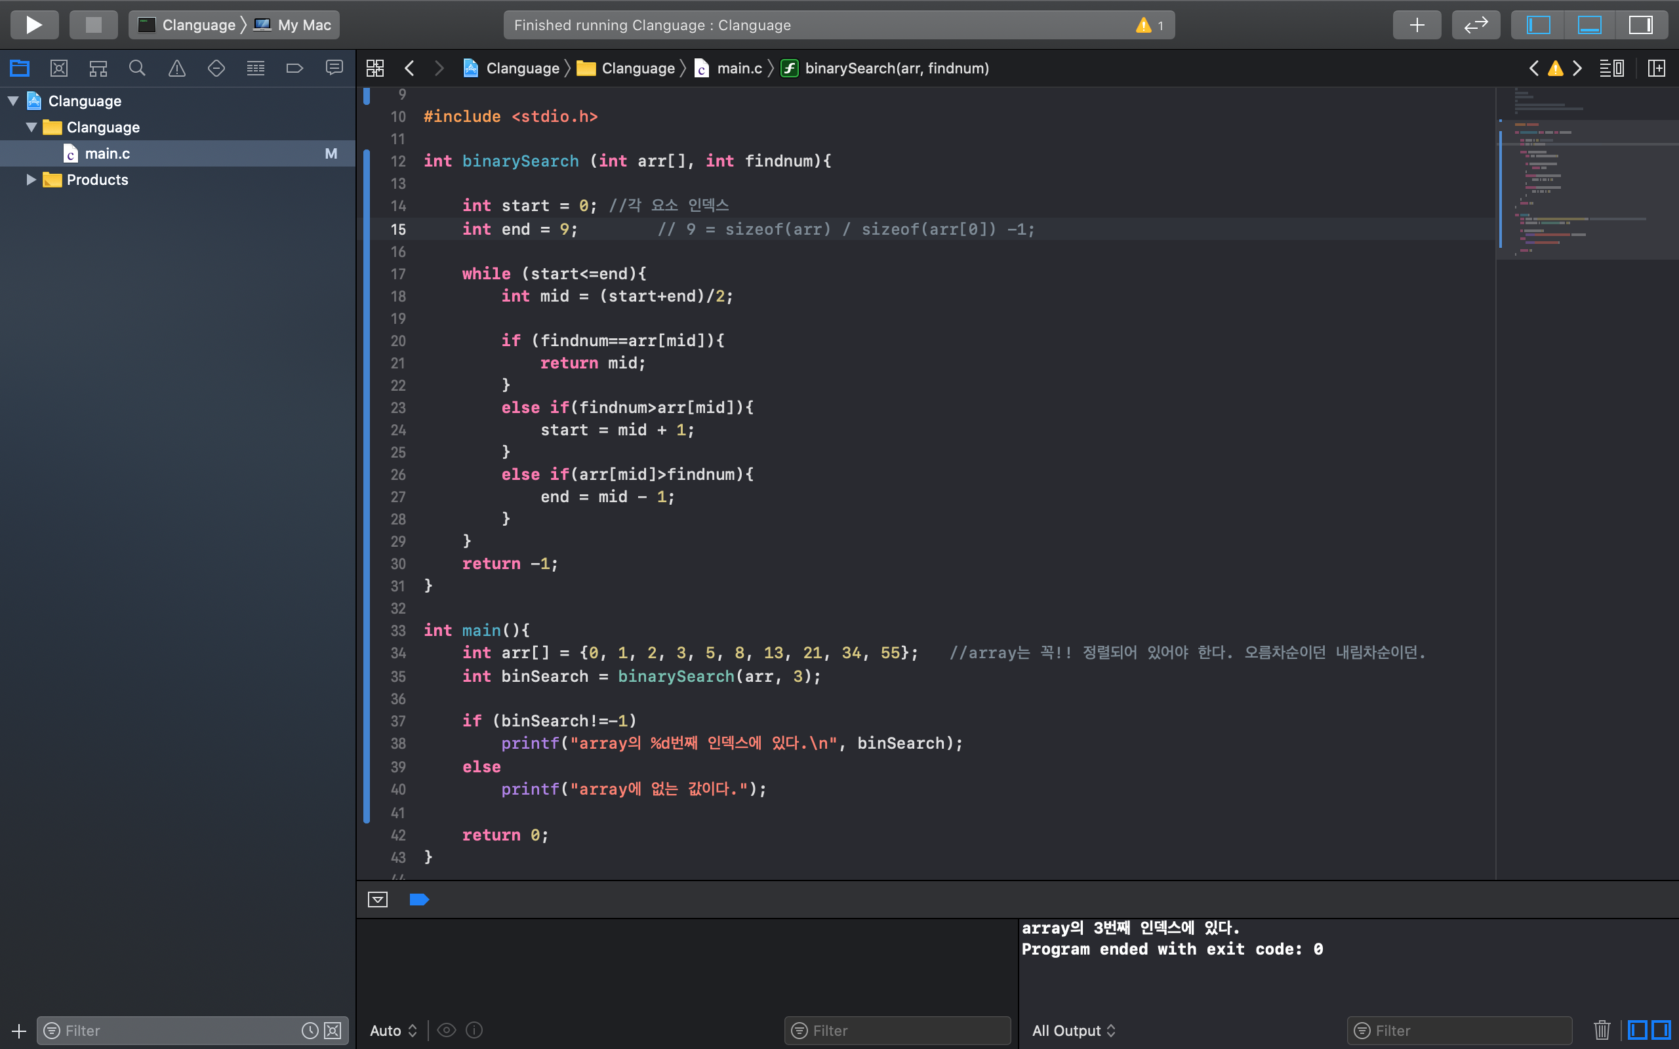This screenshot has width=1679, height=1049.
Task: Open the Breakpoint navigator icon
Action: click(x=295, y=68)
